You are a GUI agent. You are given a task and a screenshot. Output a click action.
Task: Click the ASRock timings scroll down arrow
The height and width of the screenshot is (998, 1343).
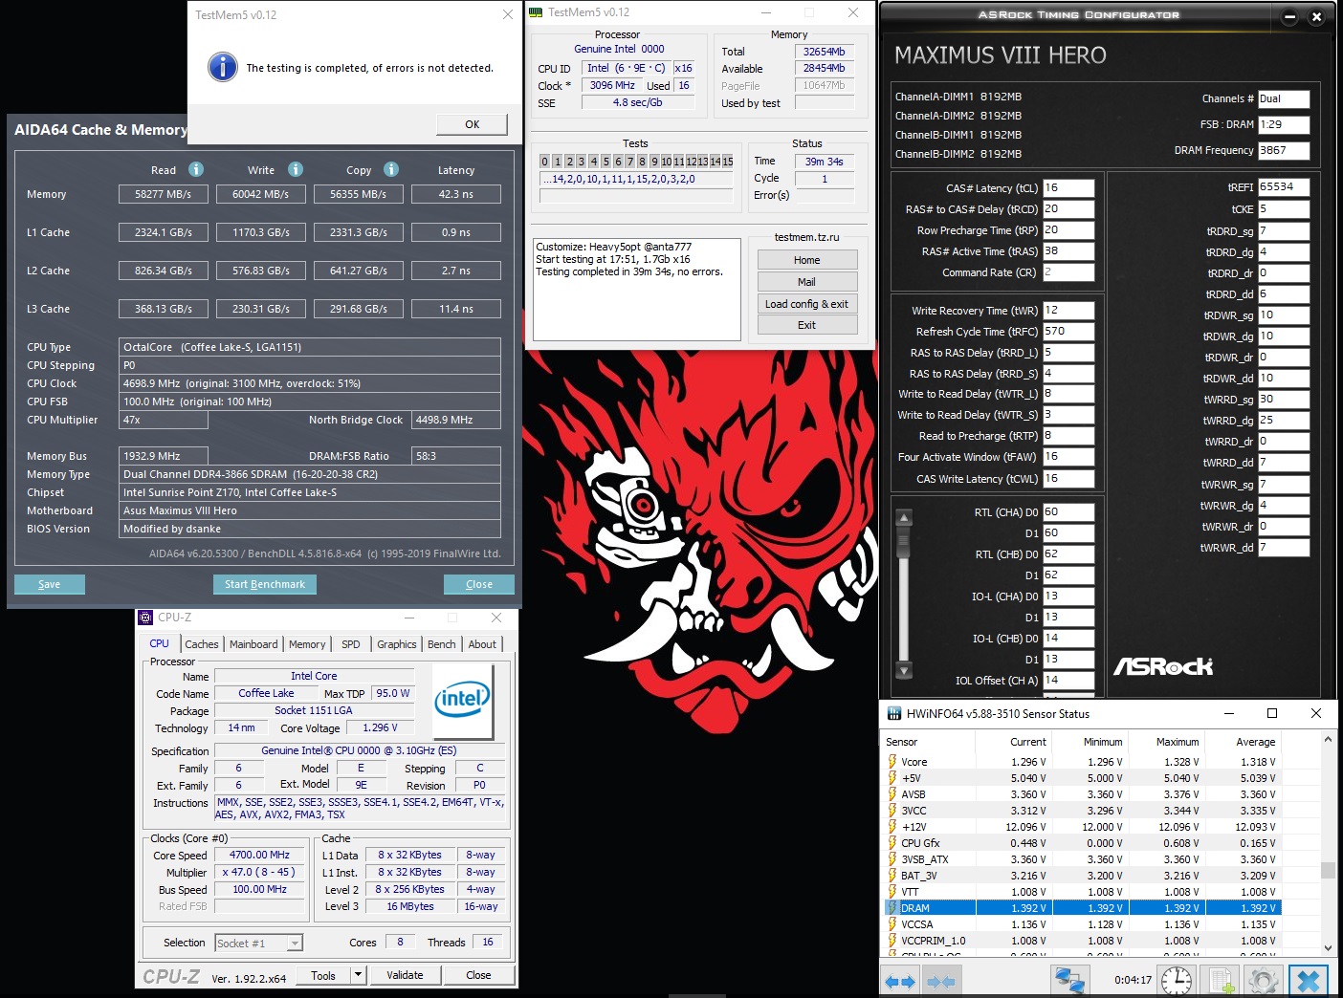point(904,670)
